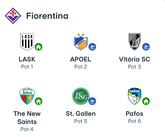Open The New Saints team name
Screen dimensions: 165x137
point(27,117)
